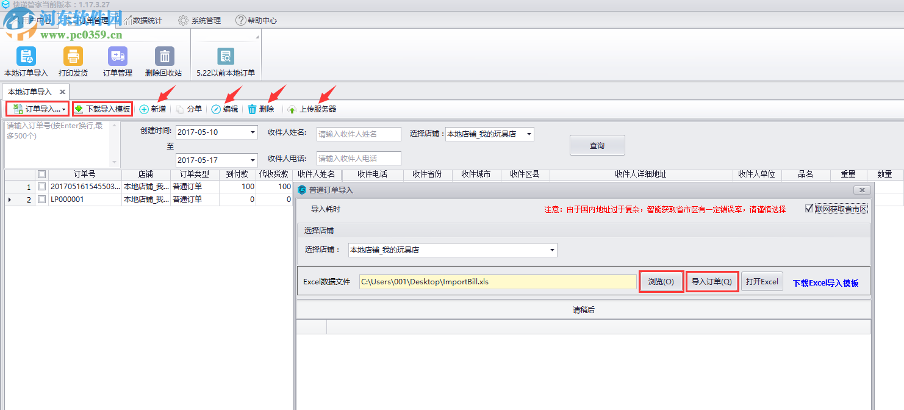Click the 数量 column header
This screenshot has height=410, width=904.
[884, 174]
